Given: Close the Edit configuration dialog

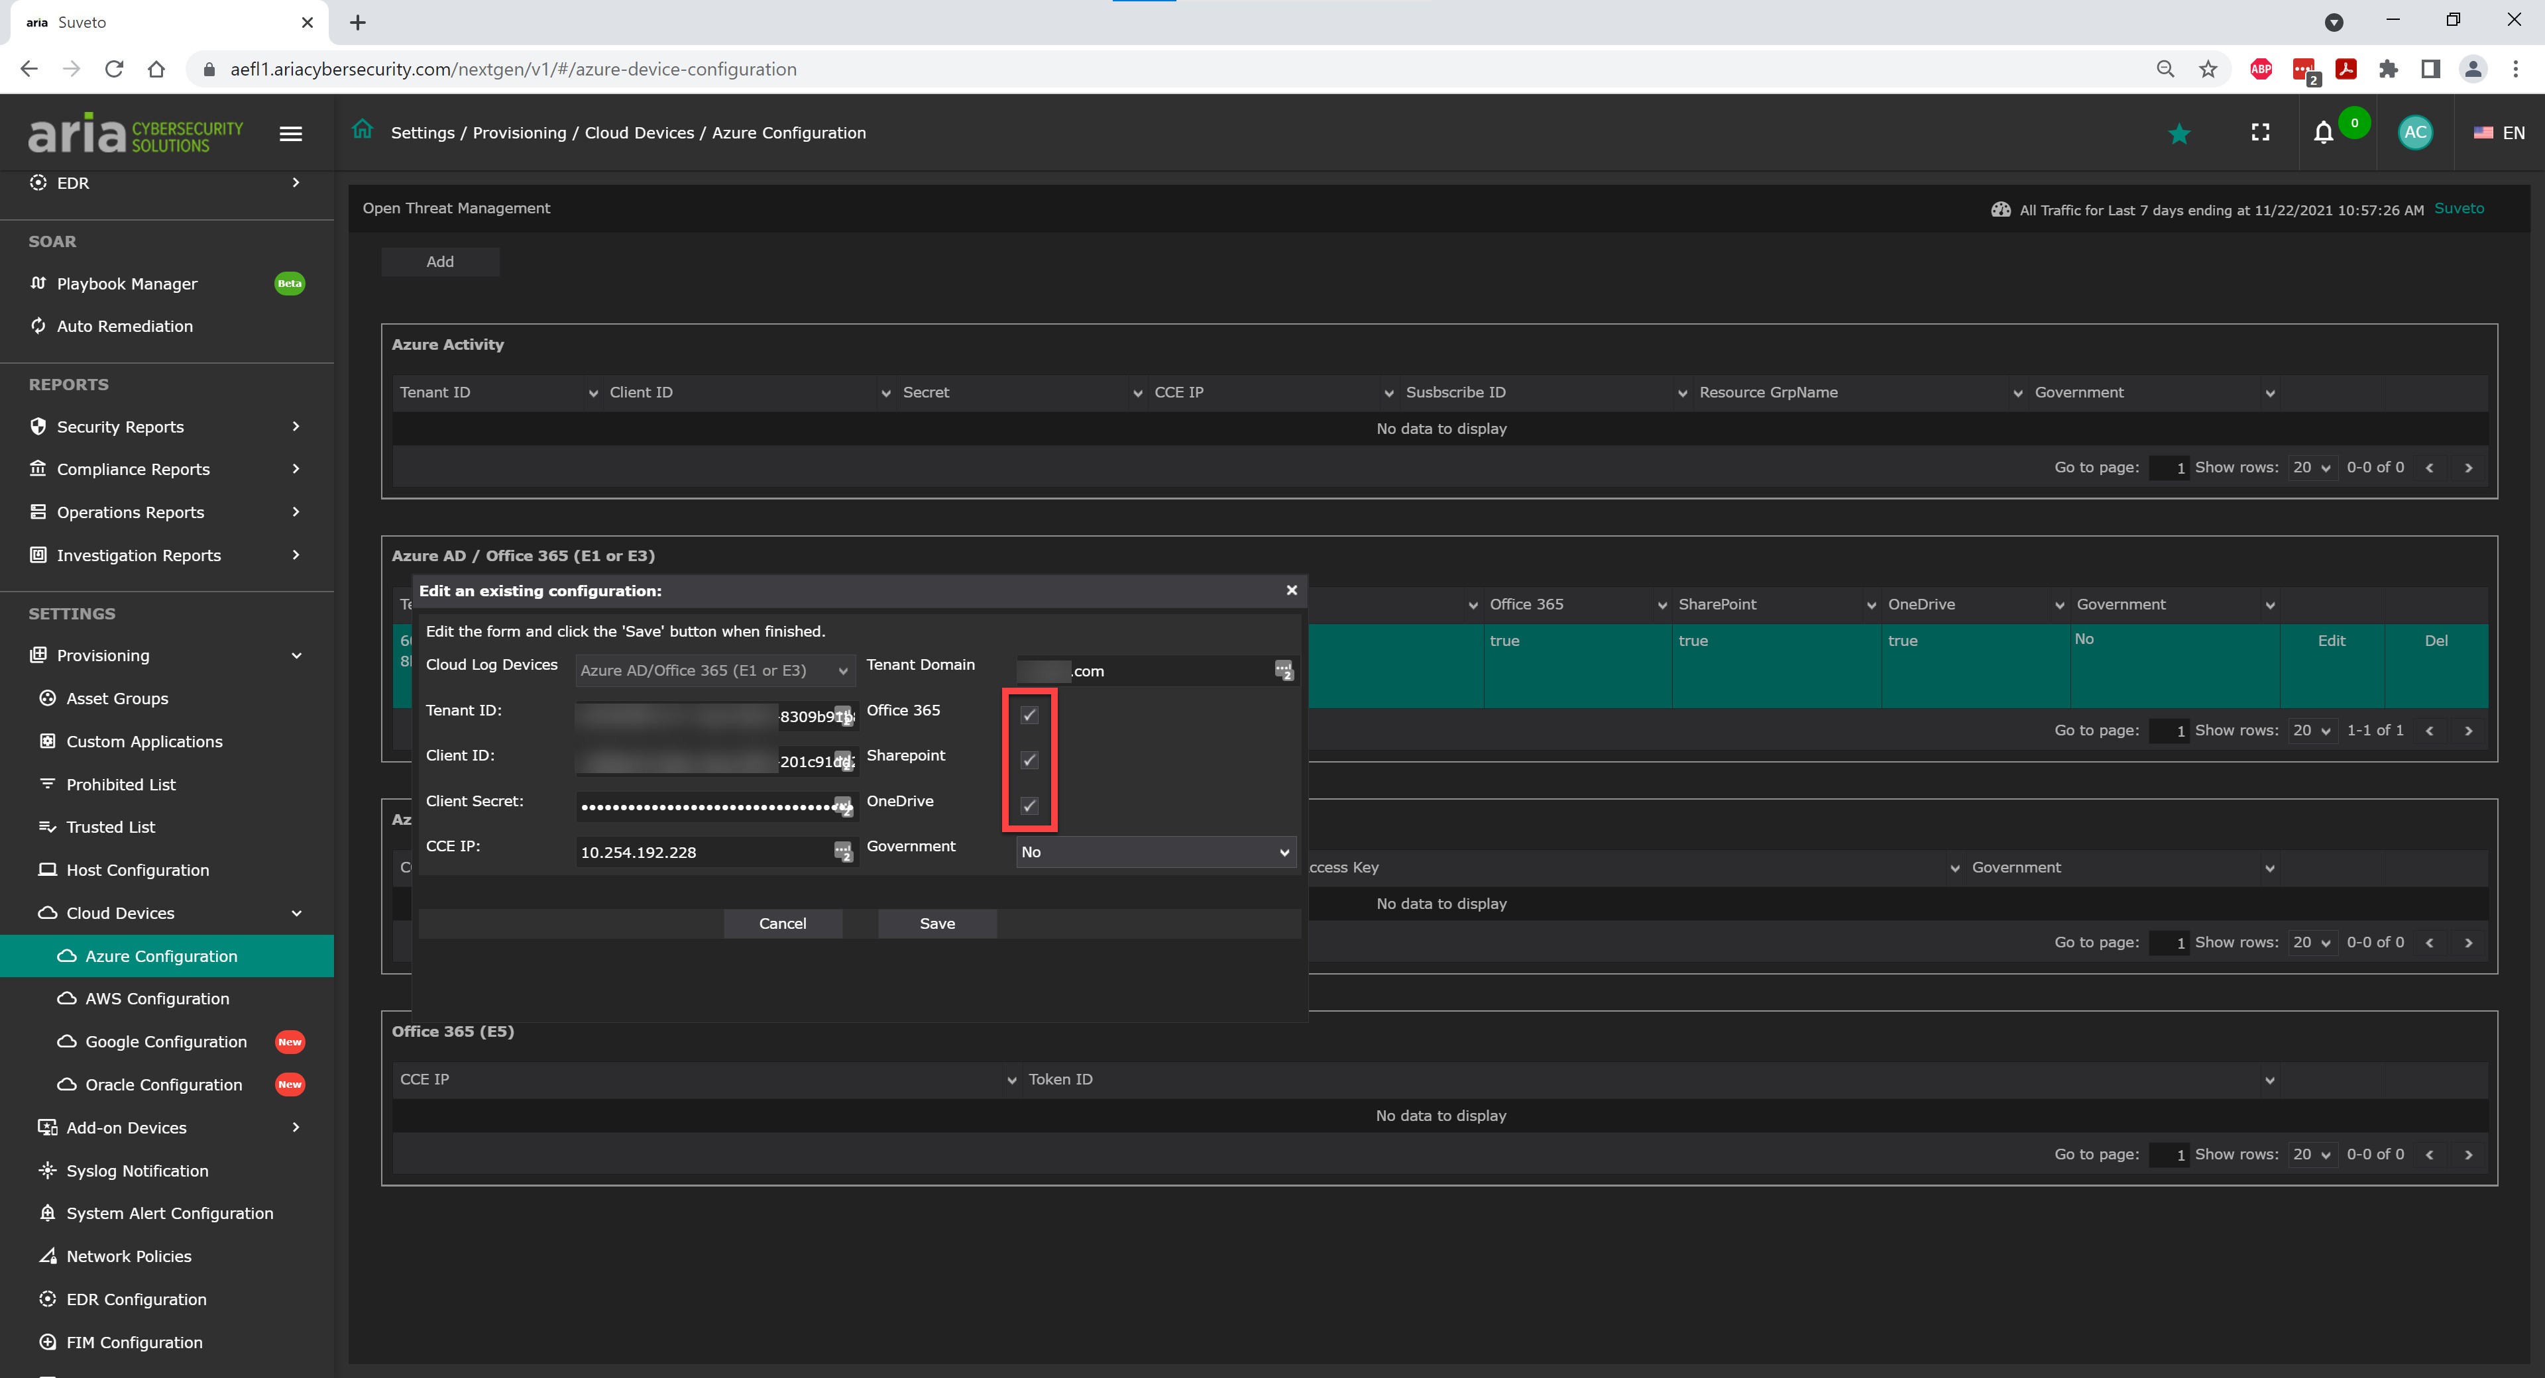Looking at the screenshot, I should tap(1291, 590).
